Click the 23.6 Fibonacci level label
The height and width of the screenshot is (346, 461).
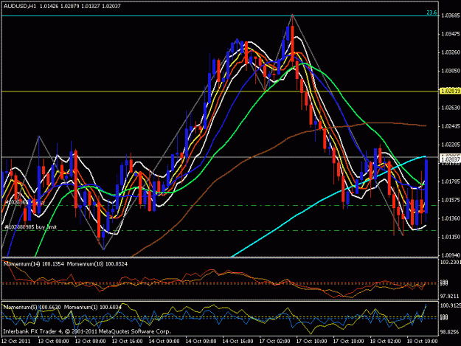[x=431, y=13]
